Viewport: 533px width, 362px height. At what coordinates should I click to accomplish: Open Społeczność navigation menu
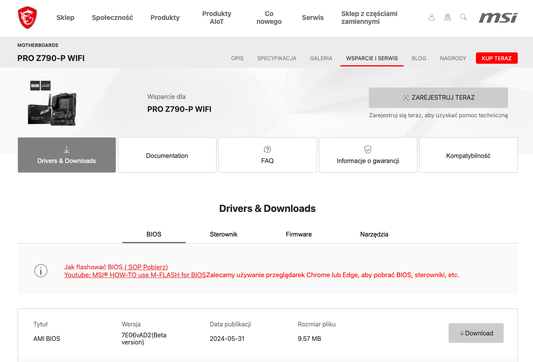click(112, 18)
